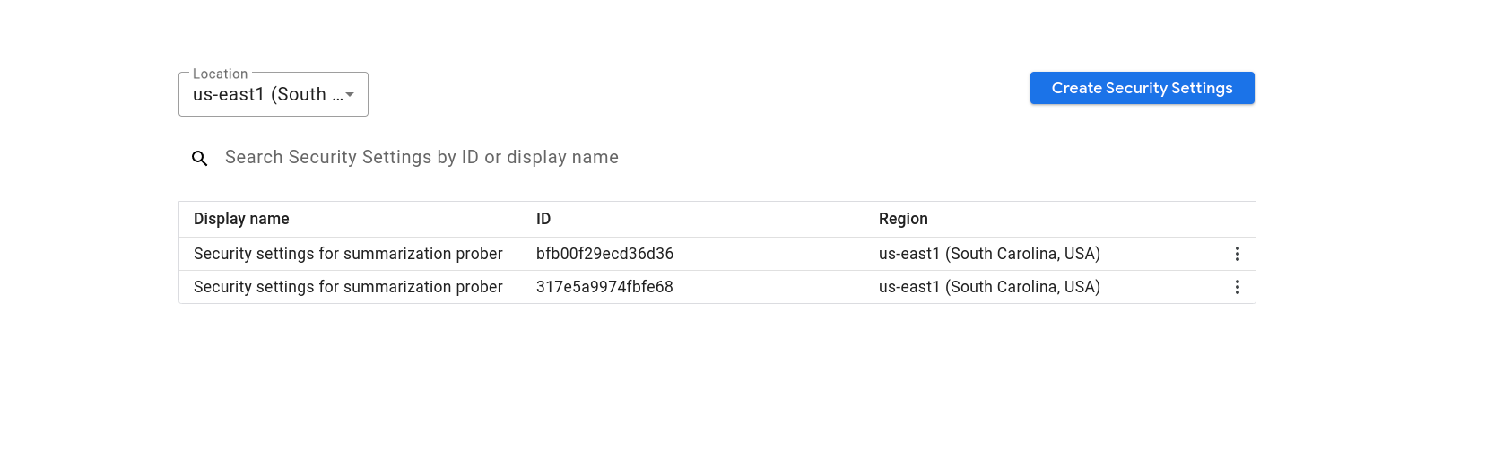This screenshot has height=460, width=1512.
Task: Open the first summarization prober display name
Action: click(348, 254)
